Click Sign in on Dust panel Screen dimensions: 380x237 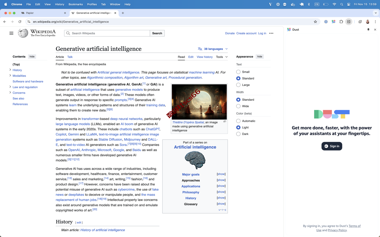point(332,146)
